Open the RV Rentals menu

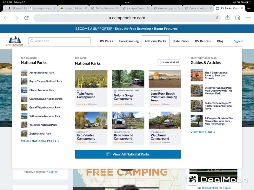[203, 41]
